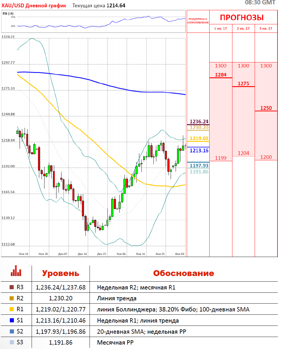Select the 2 кв. 17 forecast column header
Viewport: 281px width, 349px height.
pyautogui.click(x=243, y=28)
